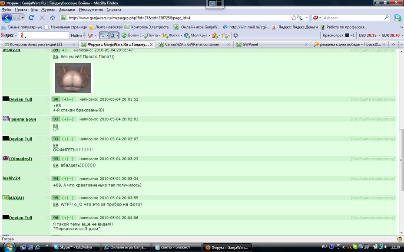404x252 pixels.
Task: Open Грампи Боун user profile link
Action: (x=22, y=119)
